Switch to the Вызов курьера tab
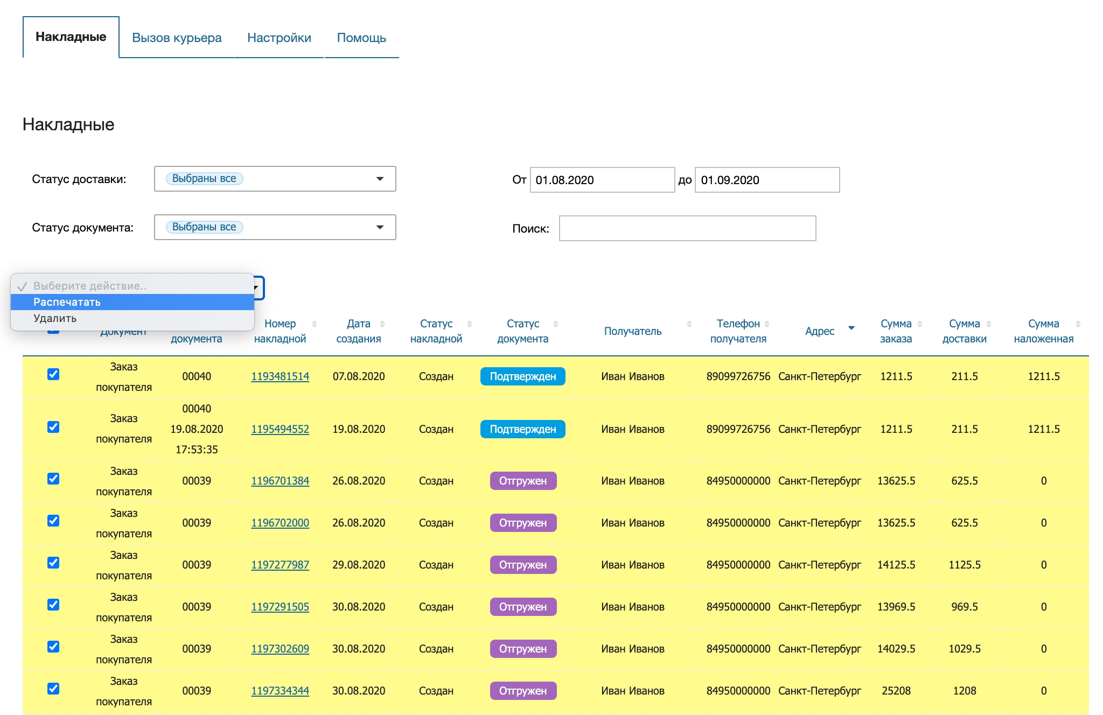 click(x=177, y=38)
